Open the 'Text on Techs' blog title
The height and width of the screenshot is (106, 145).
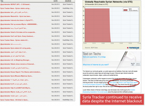click(x=92, y=54)
